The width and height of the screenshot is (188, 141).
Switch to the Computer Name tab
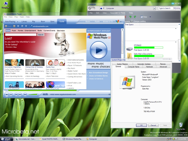[x=133, y=67]
